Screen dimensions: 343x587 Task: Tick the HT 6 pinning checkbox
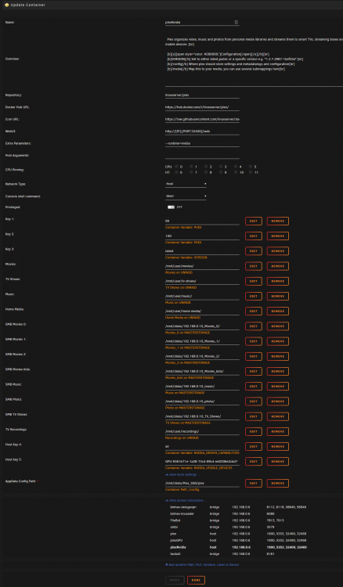(176, 173)
